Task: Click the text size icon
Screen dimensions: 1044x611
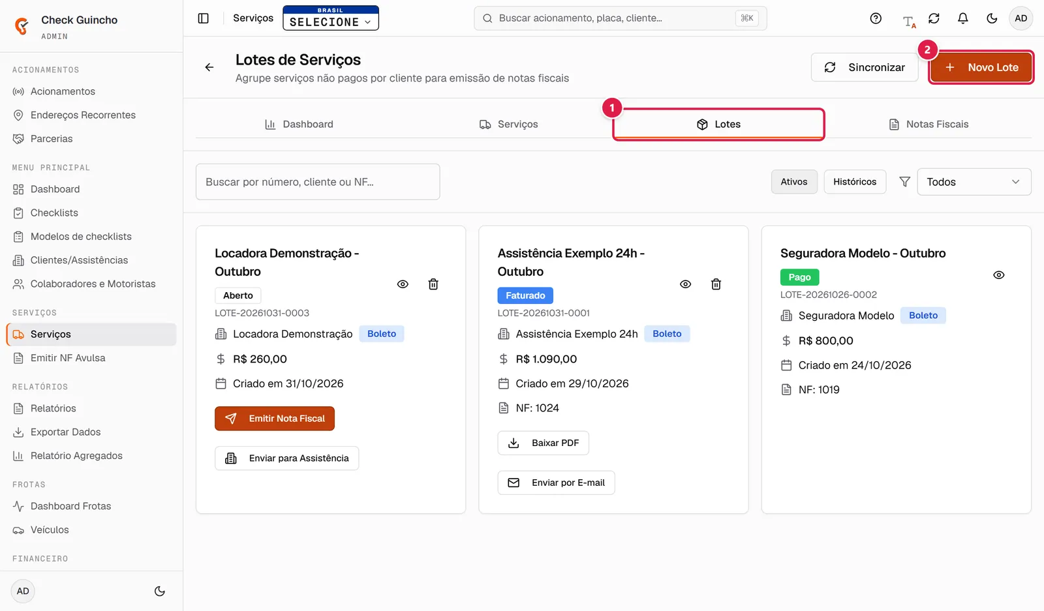Action: tap(909, 21)
